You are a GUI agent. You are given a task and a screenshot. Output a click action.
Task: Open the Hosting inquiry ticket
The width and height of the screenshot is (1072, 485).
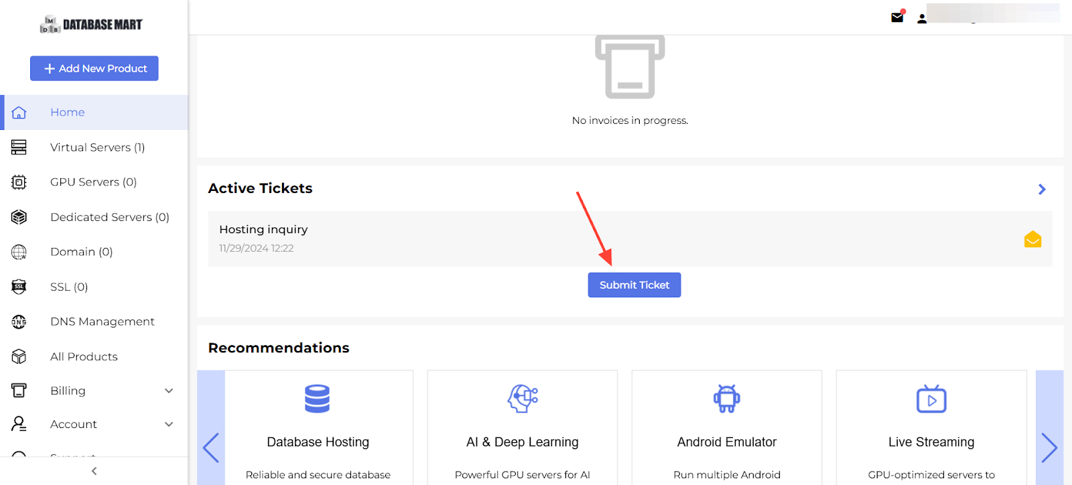click(x=263, y=230)
